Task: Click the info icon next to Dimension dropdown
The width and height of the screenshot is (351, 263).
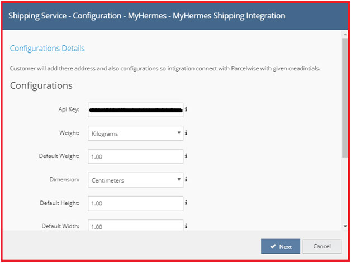Action: (186, 179)
